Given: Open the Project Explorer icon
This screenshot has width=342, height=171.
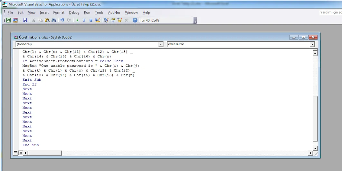Looking at the screenshot, I should point(106,20).
